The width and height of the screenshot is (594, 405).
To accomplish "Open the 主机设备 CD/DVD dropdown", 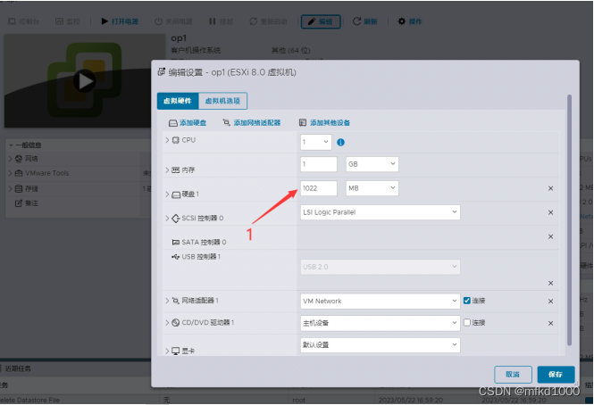I will coord(381,323).
